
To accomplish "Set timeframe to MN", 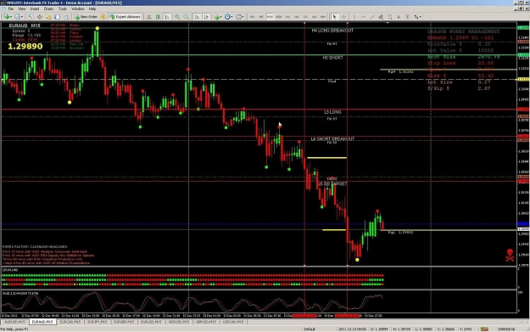I will pyautogui.click(x=323, y=17).
